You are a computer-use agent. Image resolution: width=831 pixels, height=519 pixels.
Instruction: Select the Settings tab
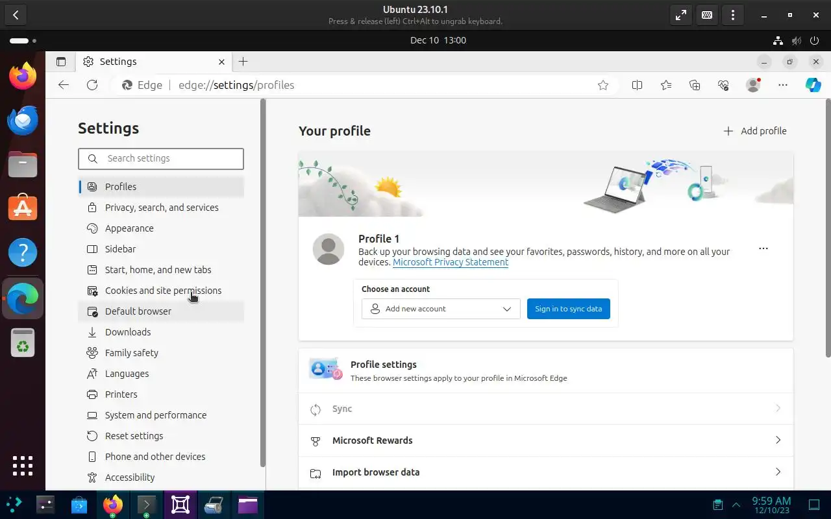(x=155, y=62)
